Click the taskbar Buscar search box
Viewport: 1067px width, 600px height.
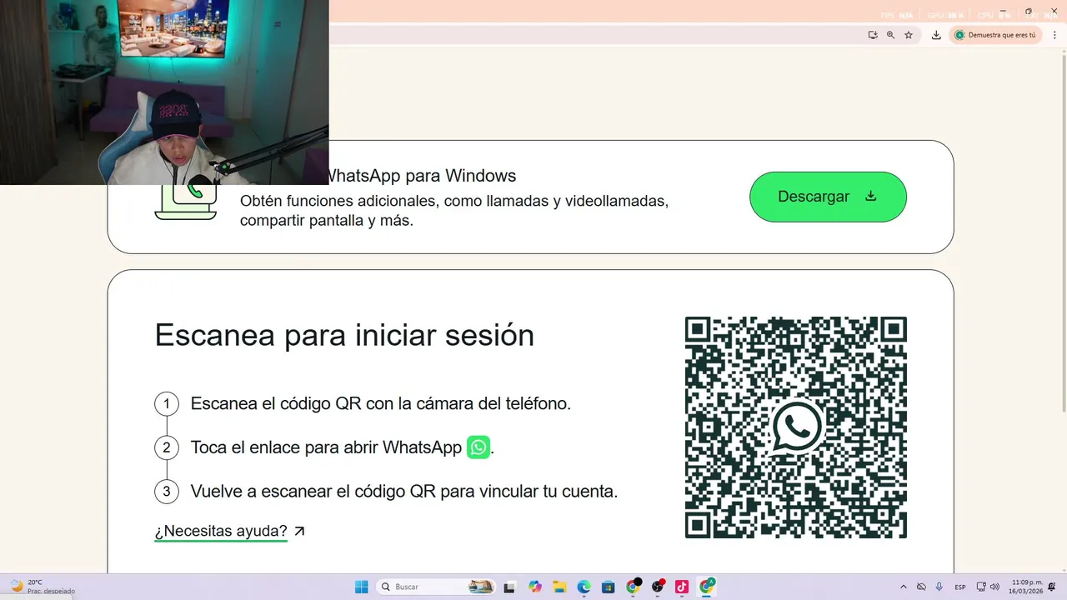click(x=436, y=587)
